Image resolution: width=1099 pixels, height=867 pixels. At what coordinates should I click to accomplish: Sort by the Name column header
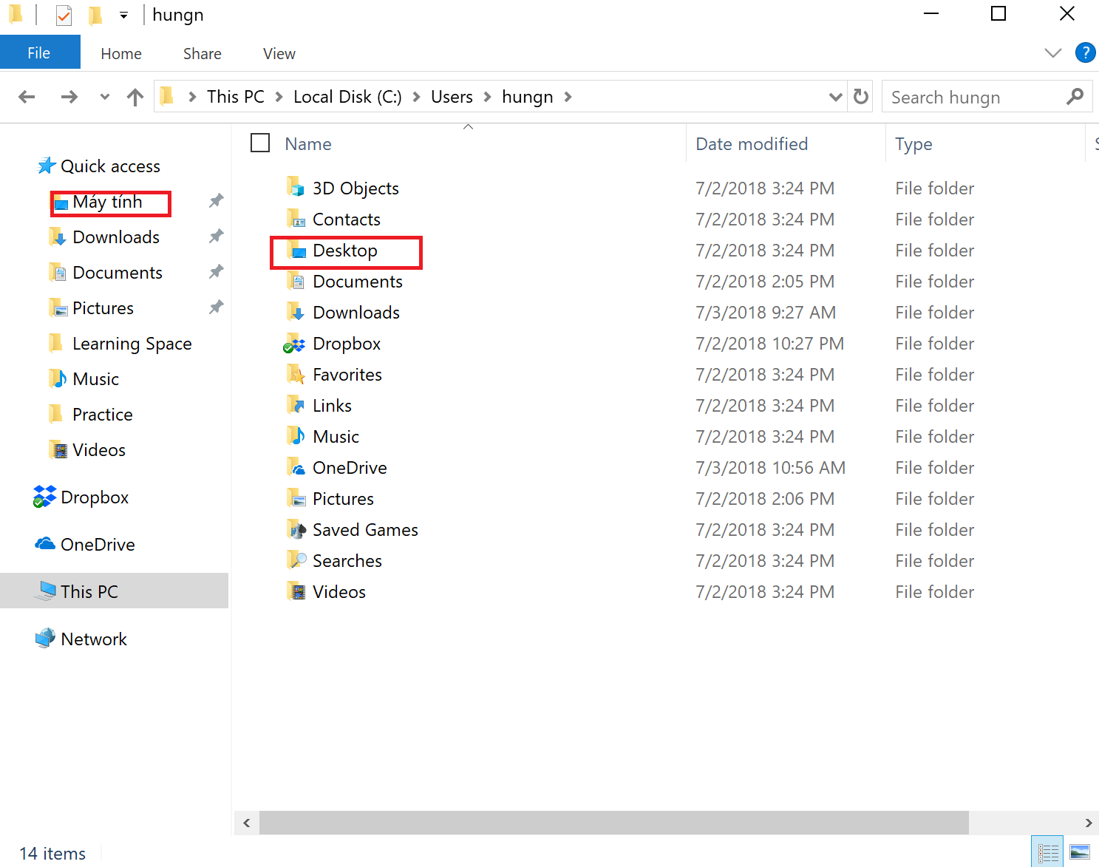pyautogui.click(x=308, y=144)
